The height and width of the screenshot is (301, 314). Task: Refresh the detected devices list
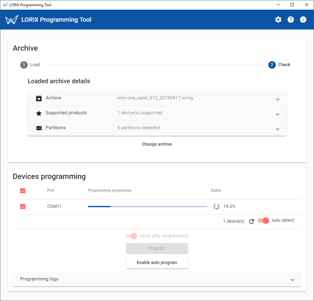pyautogui.click(x=252, y=221)
